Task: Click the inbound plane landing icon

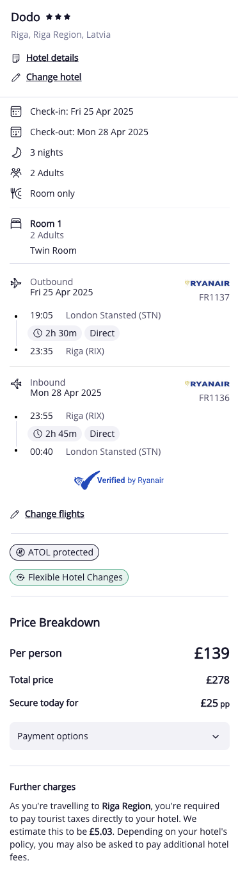Action: point(16,384)
